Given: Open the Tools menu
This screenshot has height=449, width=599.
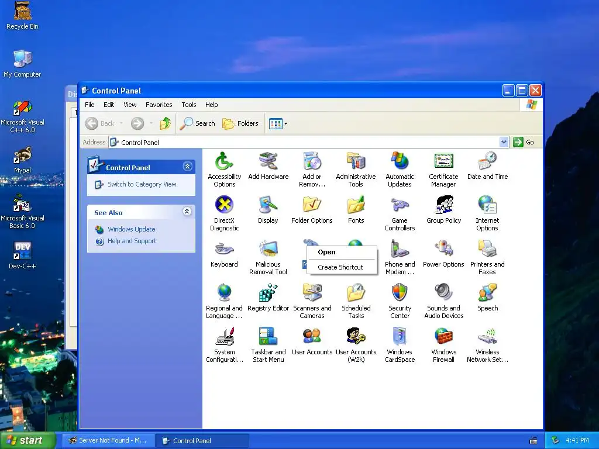Looking at the screenshot, I should 189,105.
